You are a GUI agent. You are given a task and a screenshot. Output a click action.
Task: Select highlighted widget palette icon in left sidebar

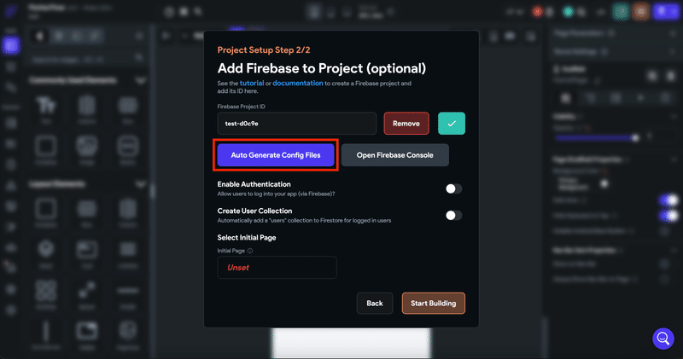[x=11, y=45]
